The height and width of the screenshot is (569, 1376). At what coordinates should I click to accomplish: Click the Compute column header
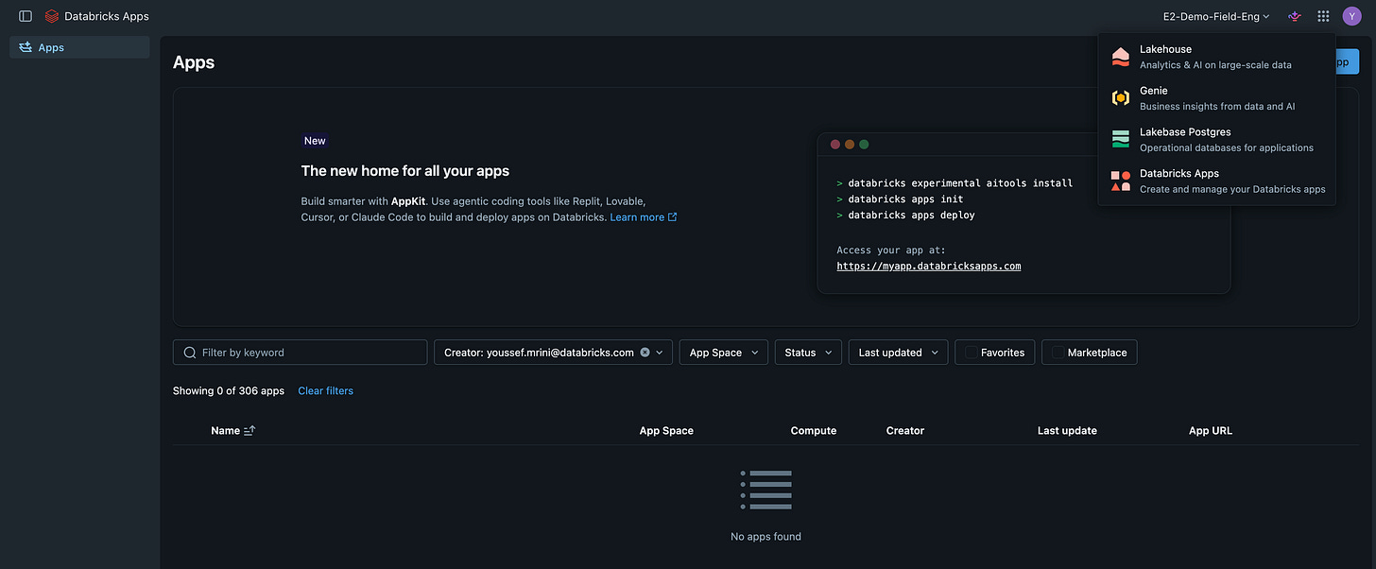point(814,430)
